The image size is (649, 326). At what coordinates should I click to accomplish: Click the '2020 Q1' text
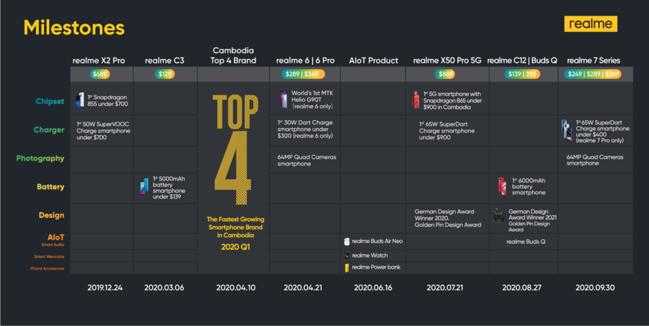pyautogui.click(x=236, y=247)
